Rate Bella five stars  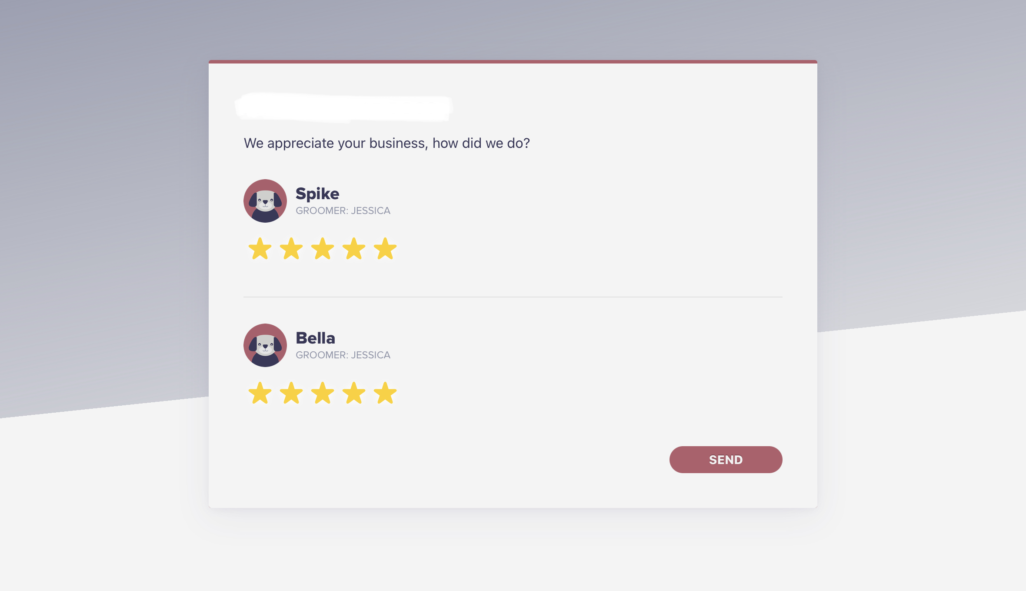pos(385,393)
